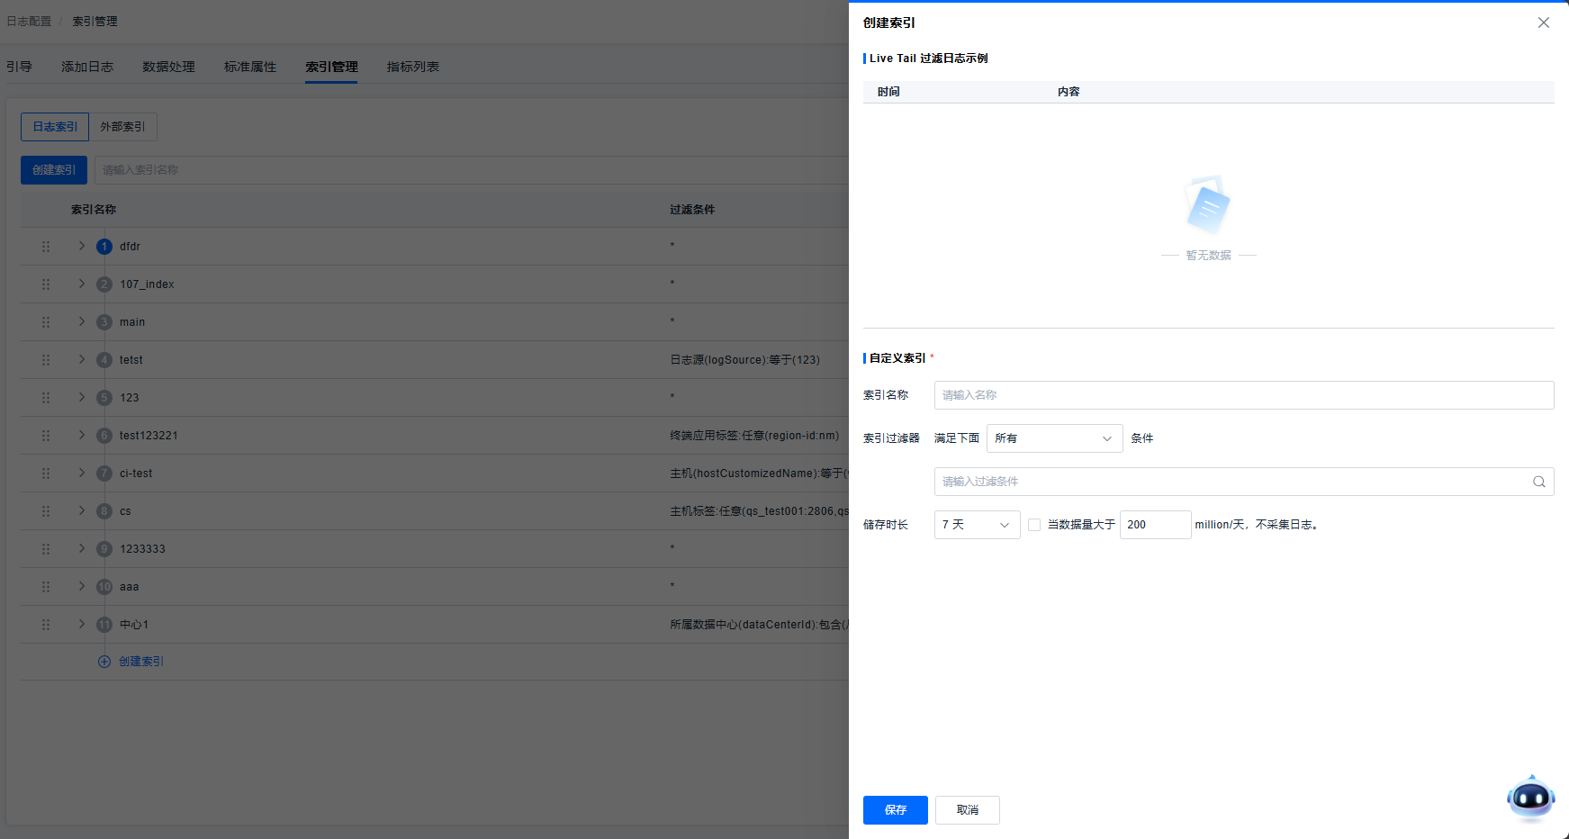Image resolution: width=1569 pixels, height=839 pixels.
Task: Click the drag handle of ci-test row
Action: (x=46, y=474)
